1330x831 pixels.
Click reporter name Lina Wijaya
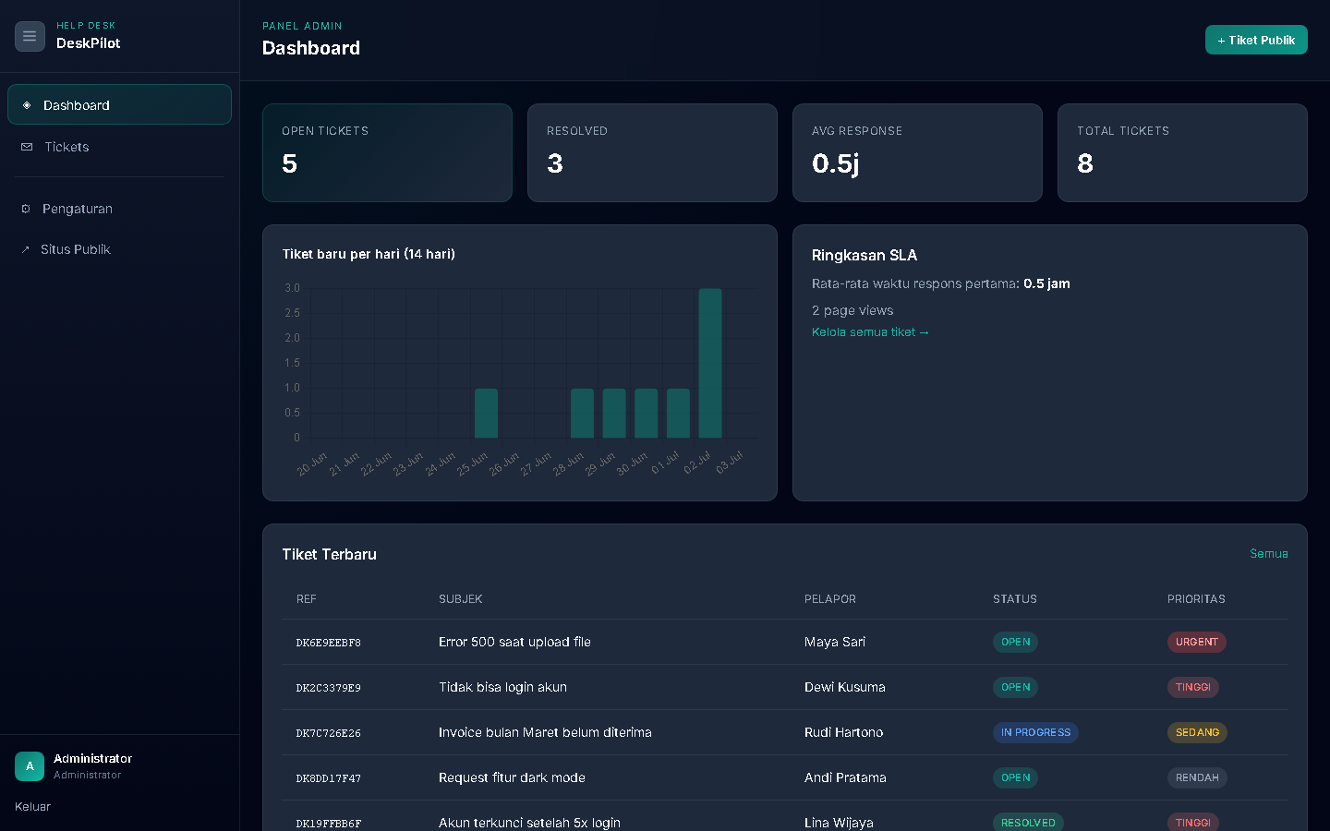(839, 823)
